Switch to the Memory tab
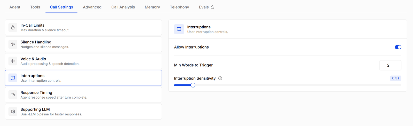Screen dimensions: 413x126 pos(152,7)
